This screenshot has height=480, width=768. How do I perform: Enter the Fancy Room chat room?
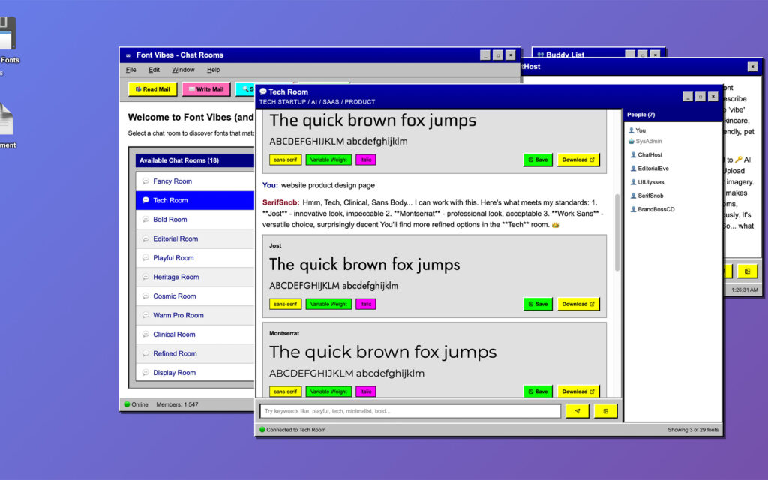point(172,181)
